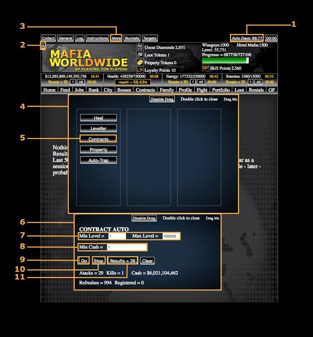Open the Buckets button
This screenshot has height=337, width=313.
132,38
